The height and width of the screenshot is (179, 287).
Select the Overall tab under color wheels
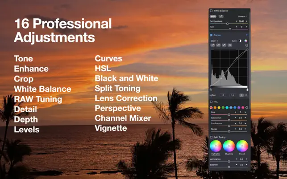coord(242,154)
